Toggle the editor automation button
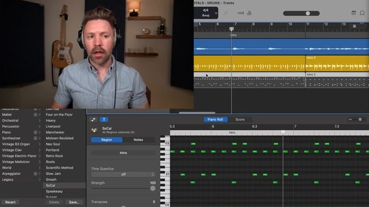Image resolution: width=369 pixels, height=207 pixels. [x=93, y=120]
